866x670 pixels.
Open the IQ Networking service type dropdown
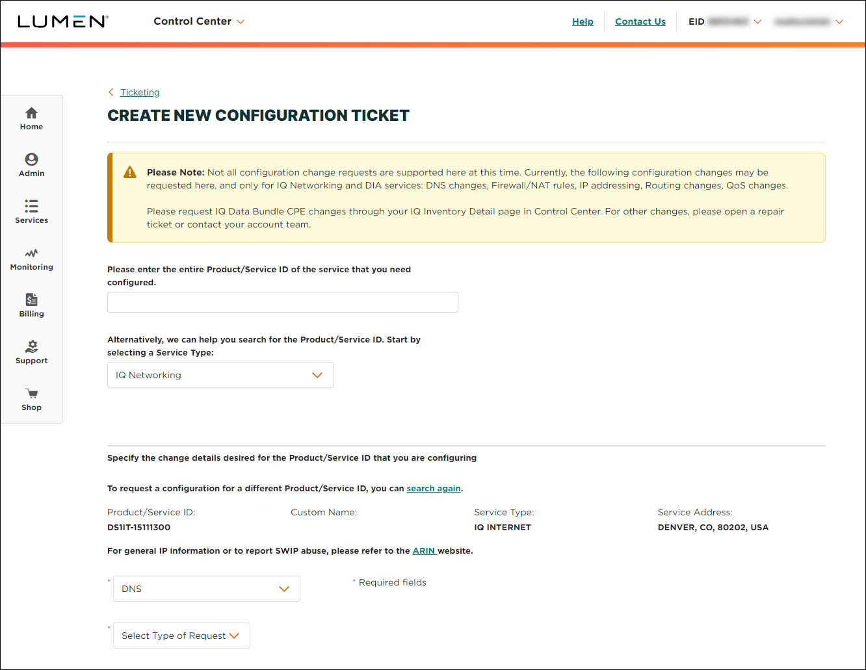tap(220, 375)
